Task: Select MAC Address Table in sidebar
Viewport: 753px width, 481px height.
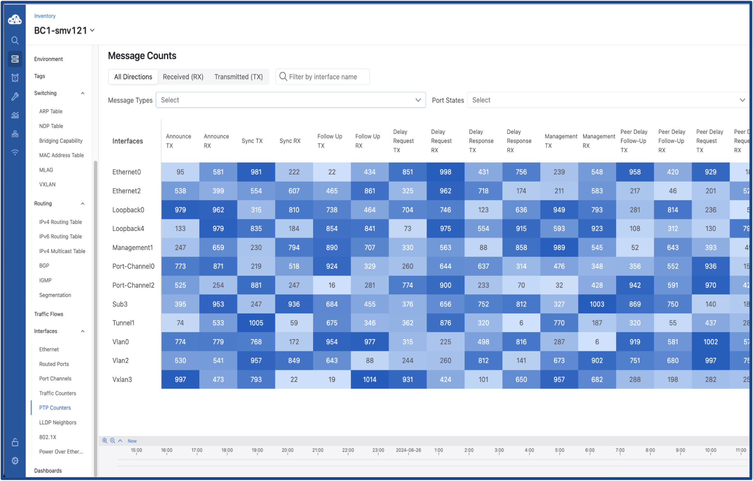Action: click(x=61, y=155)
